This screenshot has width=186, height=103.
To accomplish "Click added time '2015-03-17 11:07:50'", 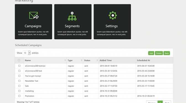I will (x=108, y=86).
